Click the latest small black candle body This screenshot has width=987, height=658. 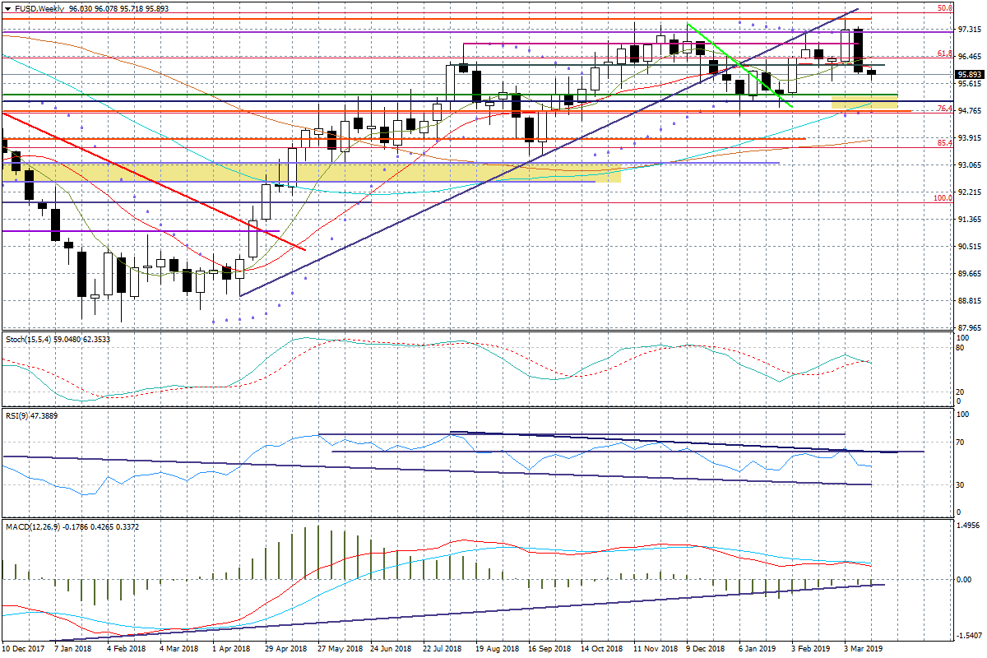pos(872,72)
